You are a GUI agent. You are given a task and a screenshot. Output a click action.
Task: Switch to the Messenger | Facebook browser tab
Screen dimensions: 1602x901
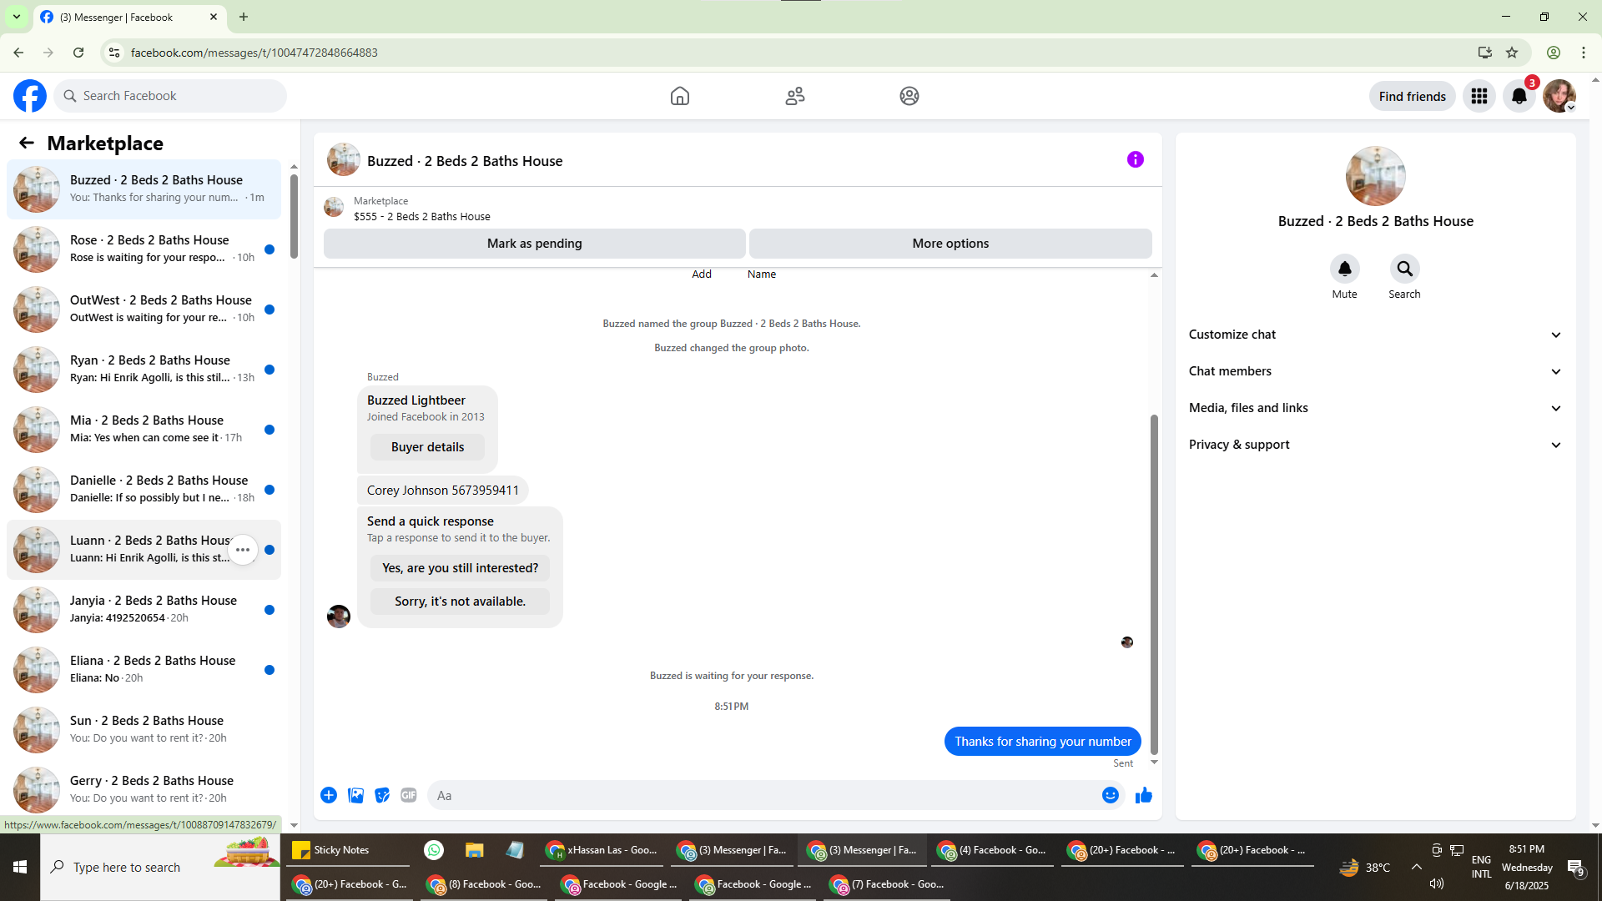pyautogui.click(x=129, y=17)
